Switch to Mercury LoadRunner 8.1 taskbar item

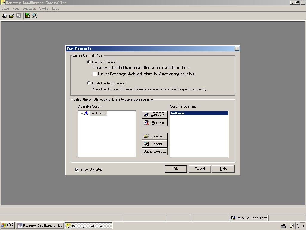click(x=40, y=226)
